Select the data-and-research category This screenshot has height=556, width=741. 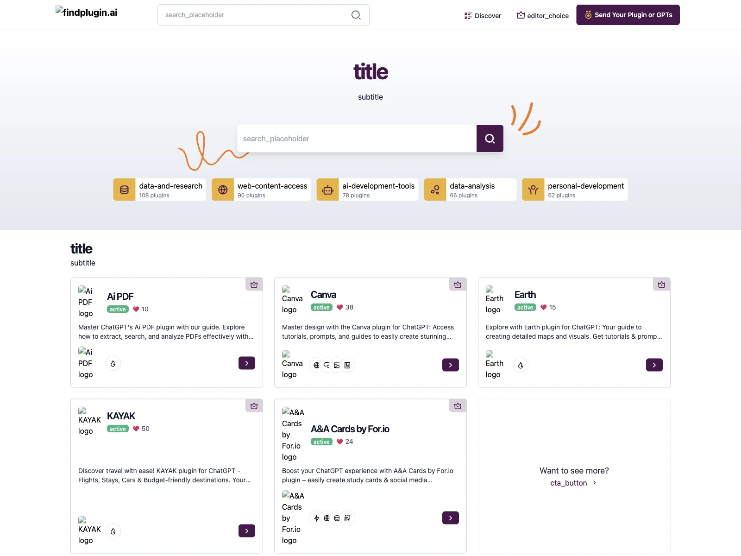click(x=160, y=190)
